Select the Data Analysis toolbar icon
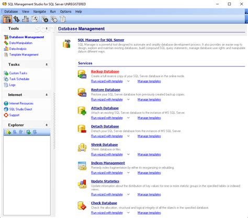The image size is (248, 218). (26, 19)
